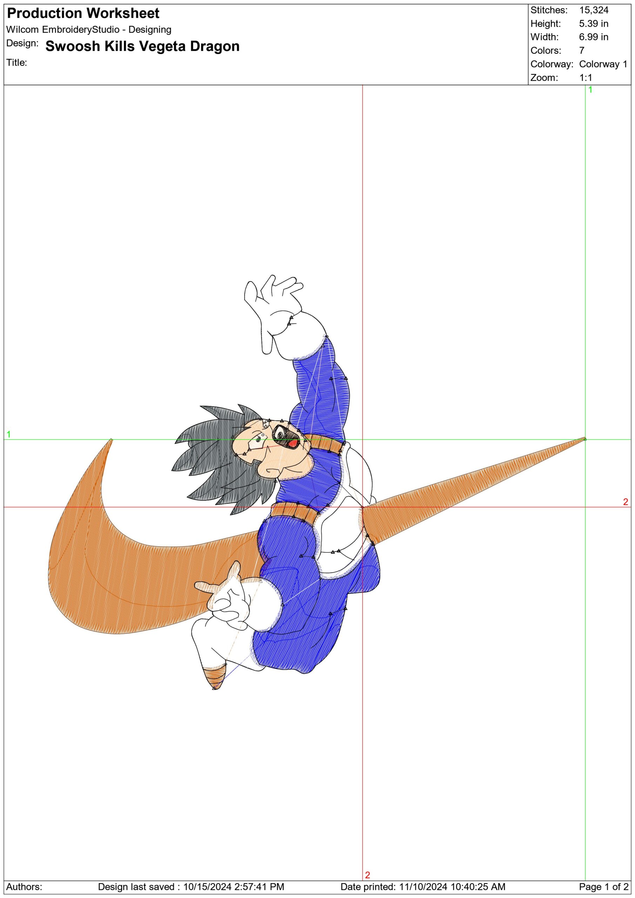The width and height of the screenshot is (635, 898).
Task: Select the colors count value "7"
Action: pyautogui.click(x=582, y=51)
